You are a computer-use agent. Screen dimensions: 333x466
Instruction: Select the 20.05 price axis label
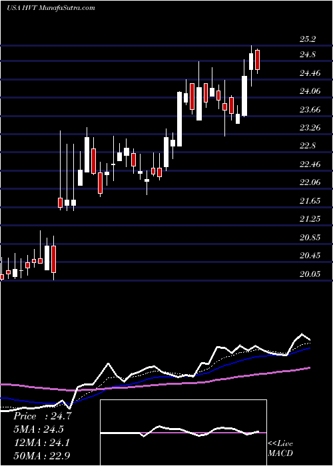pyautogui.click(x=310, y=274)
